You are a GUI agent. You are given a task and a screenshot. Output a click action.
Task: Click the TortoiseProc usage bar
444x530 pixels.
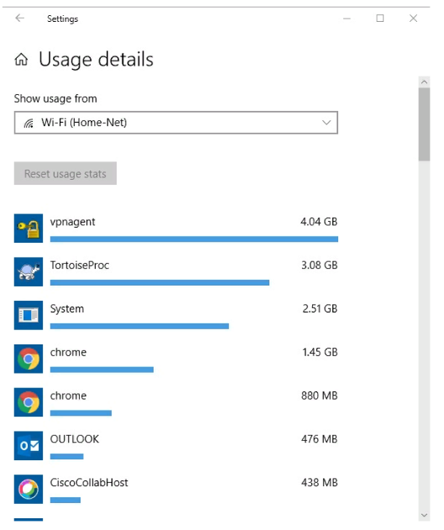(x=159, y=283)
